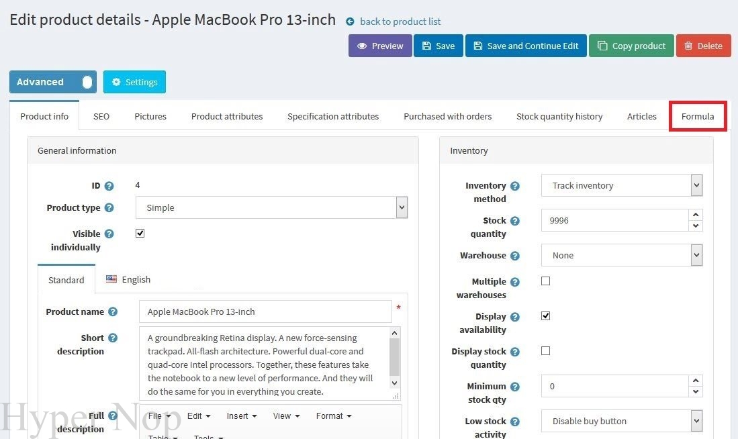This screenshot has width=738, height=439.
Task: Decrease the Minimum stock qty value
Action: pyautogui.click(x=696, y=392)
